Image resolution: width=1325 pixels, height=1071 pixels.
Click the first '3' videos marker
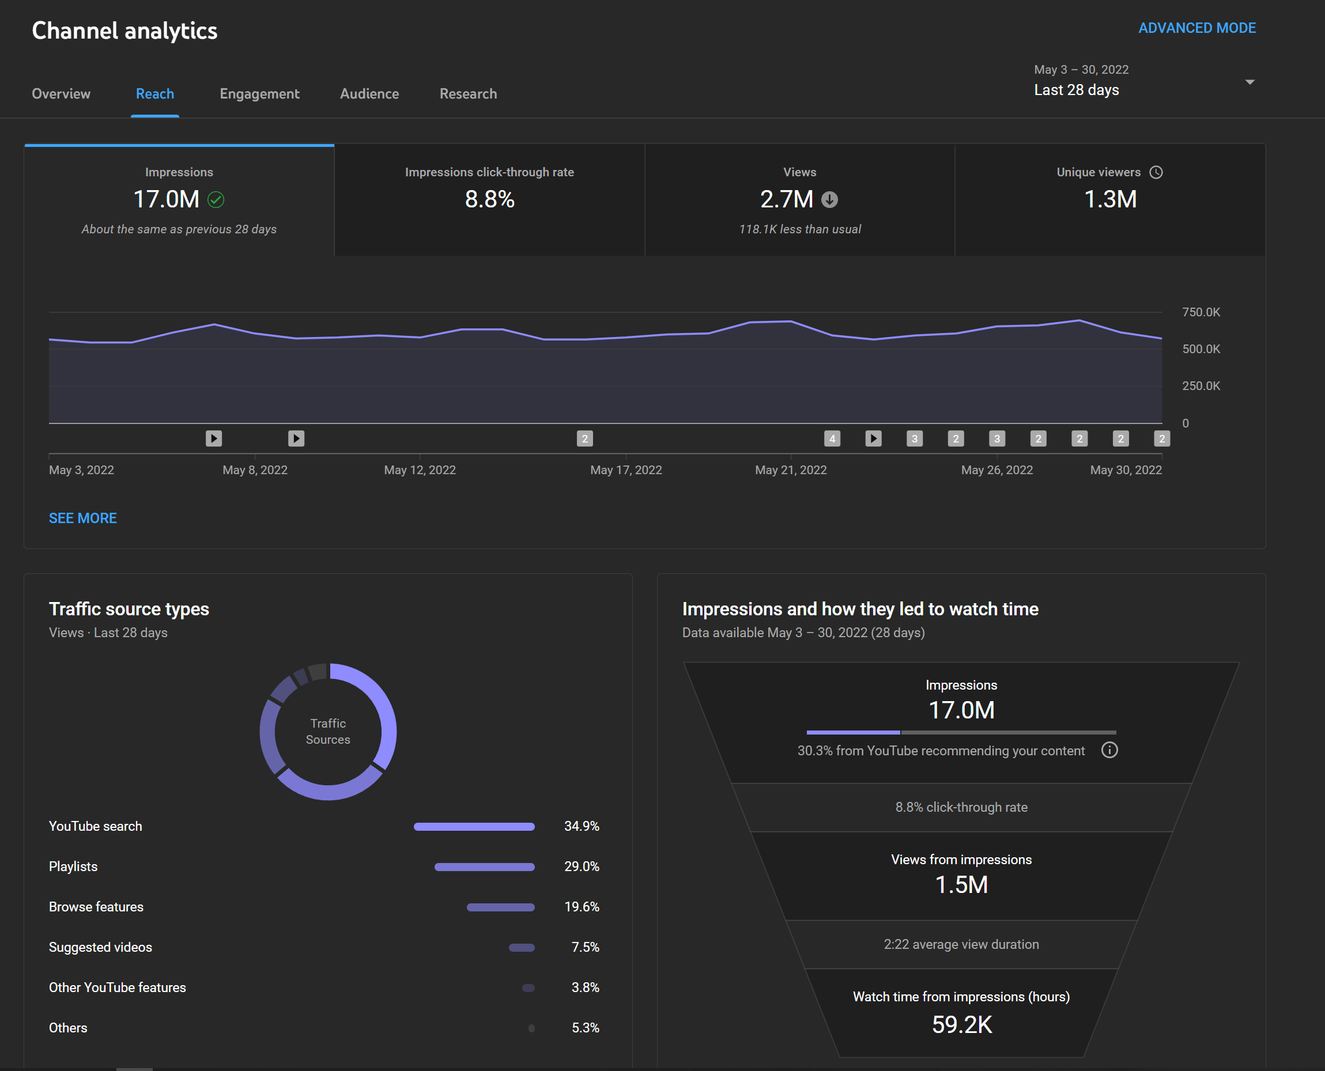point(915,438)
